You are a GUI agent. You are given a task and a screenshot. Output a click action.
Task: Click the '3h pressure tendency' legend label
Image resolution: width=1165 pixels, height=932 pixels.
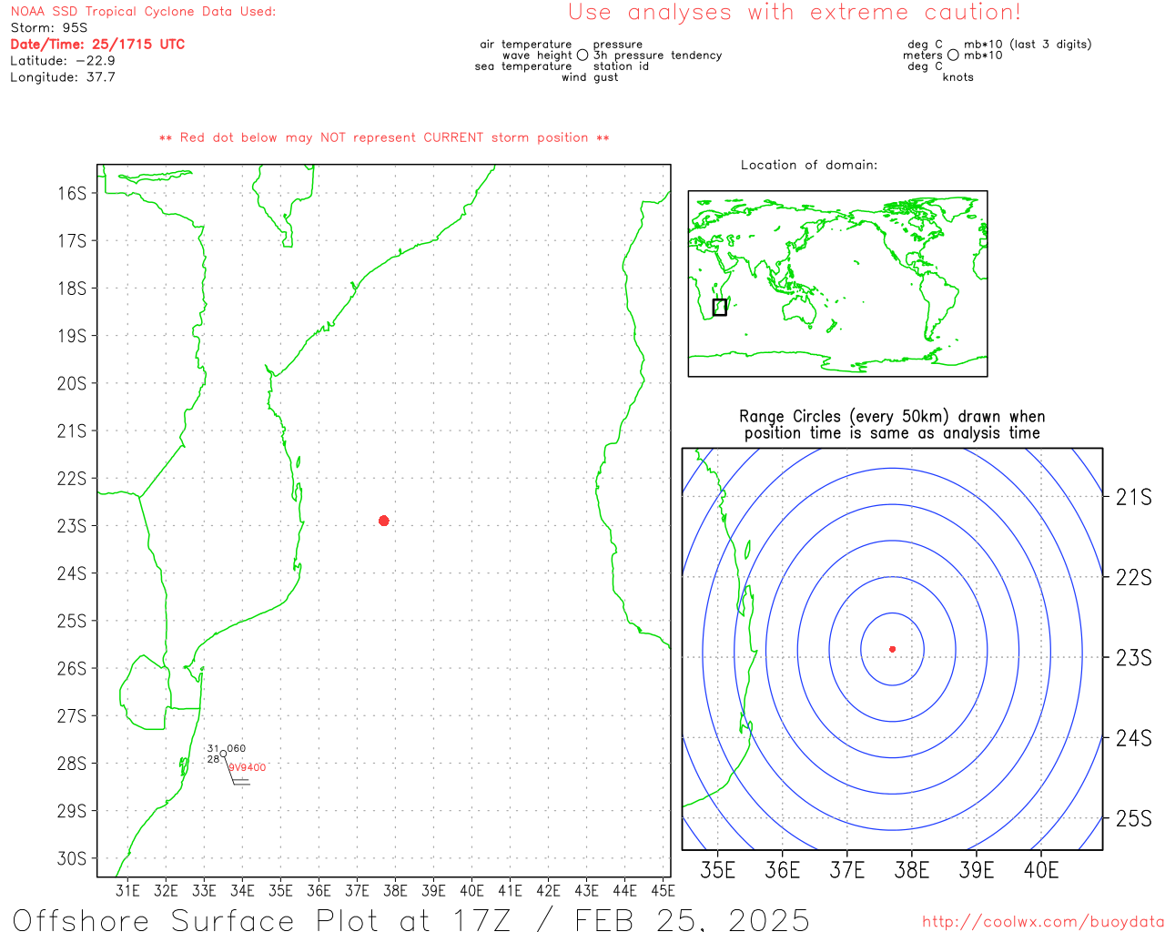[658, 55]
